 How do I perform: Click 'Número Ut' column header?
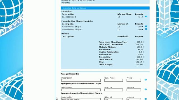(123, 24)
